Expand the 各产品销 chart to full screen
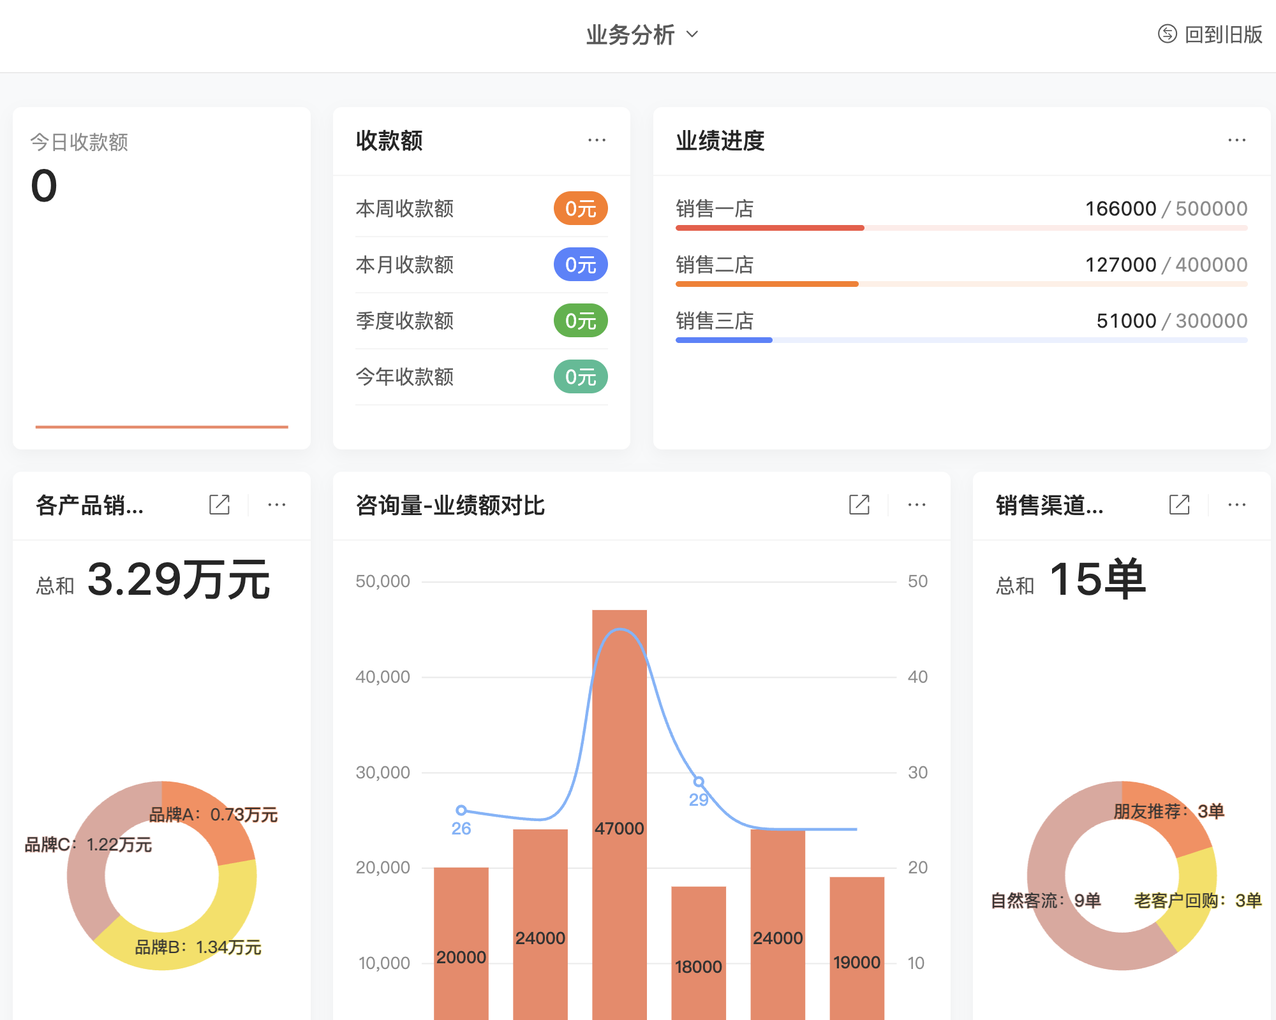The height and width of the screenshot is (1020, 1276). click(x=219, y=504)
